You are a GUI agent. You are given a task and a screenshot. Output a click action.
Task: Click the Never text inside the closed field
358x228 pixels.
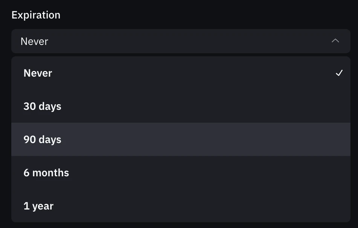34,41
